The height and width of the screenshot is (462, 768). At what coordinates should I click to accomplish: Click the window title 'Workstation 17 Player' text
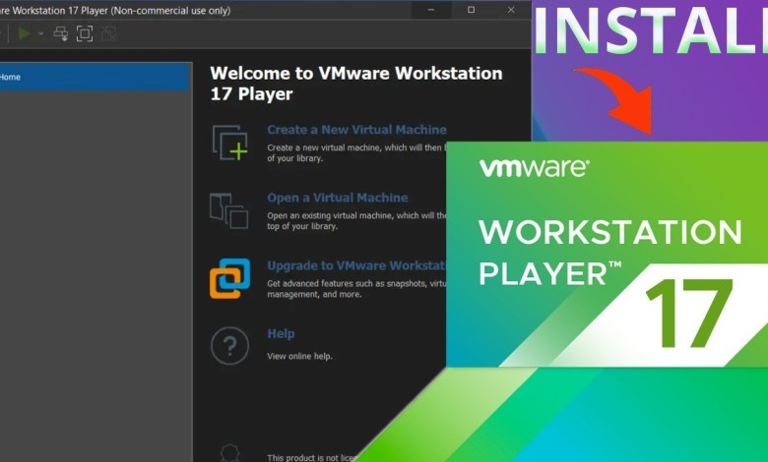click(x=61, y=10)
